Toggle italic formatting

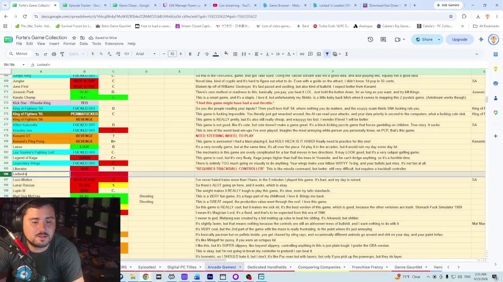198,54
